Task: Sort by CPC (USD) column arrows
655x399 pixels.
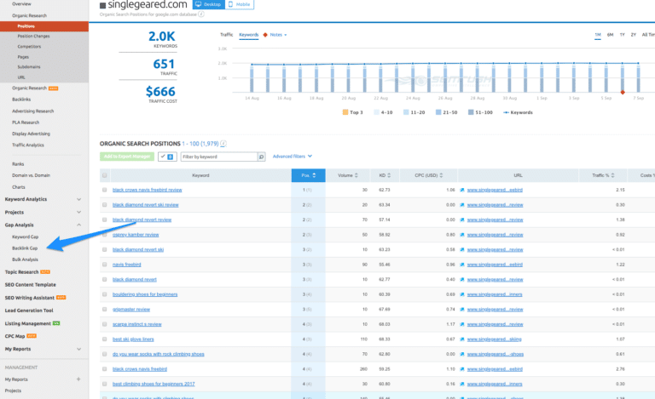Action: [x=441, y=175]
